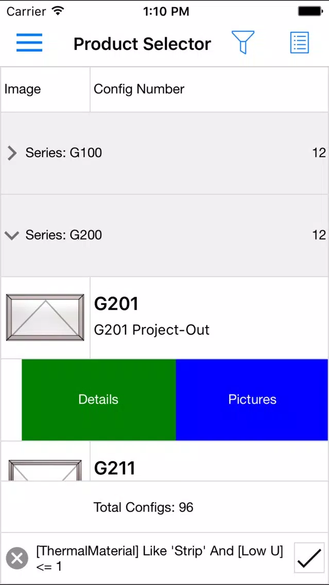Tap the Total Configs: 96 footer
This screenshot has height=585, width=329.
[x=143, y=507]
